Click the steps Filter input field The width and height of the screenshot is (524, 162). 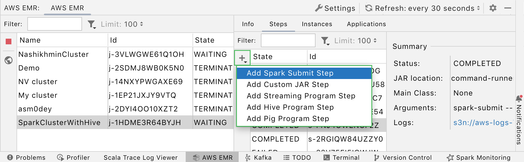click(288, 40)
